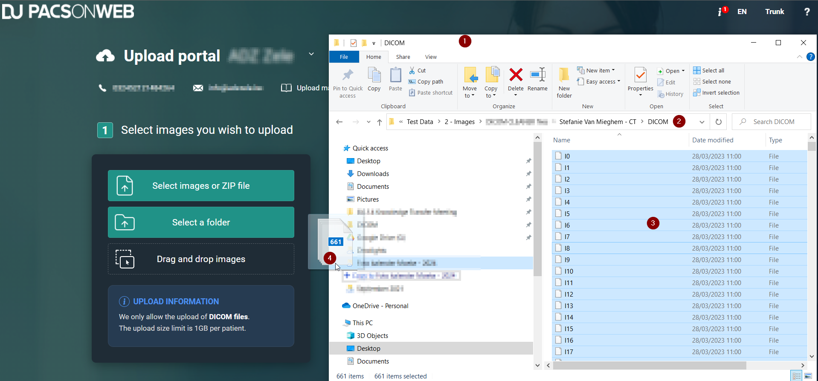Click Edit in the Open group

[x=666, y=82]
